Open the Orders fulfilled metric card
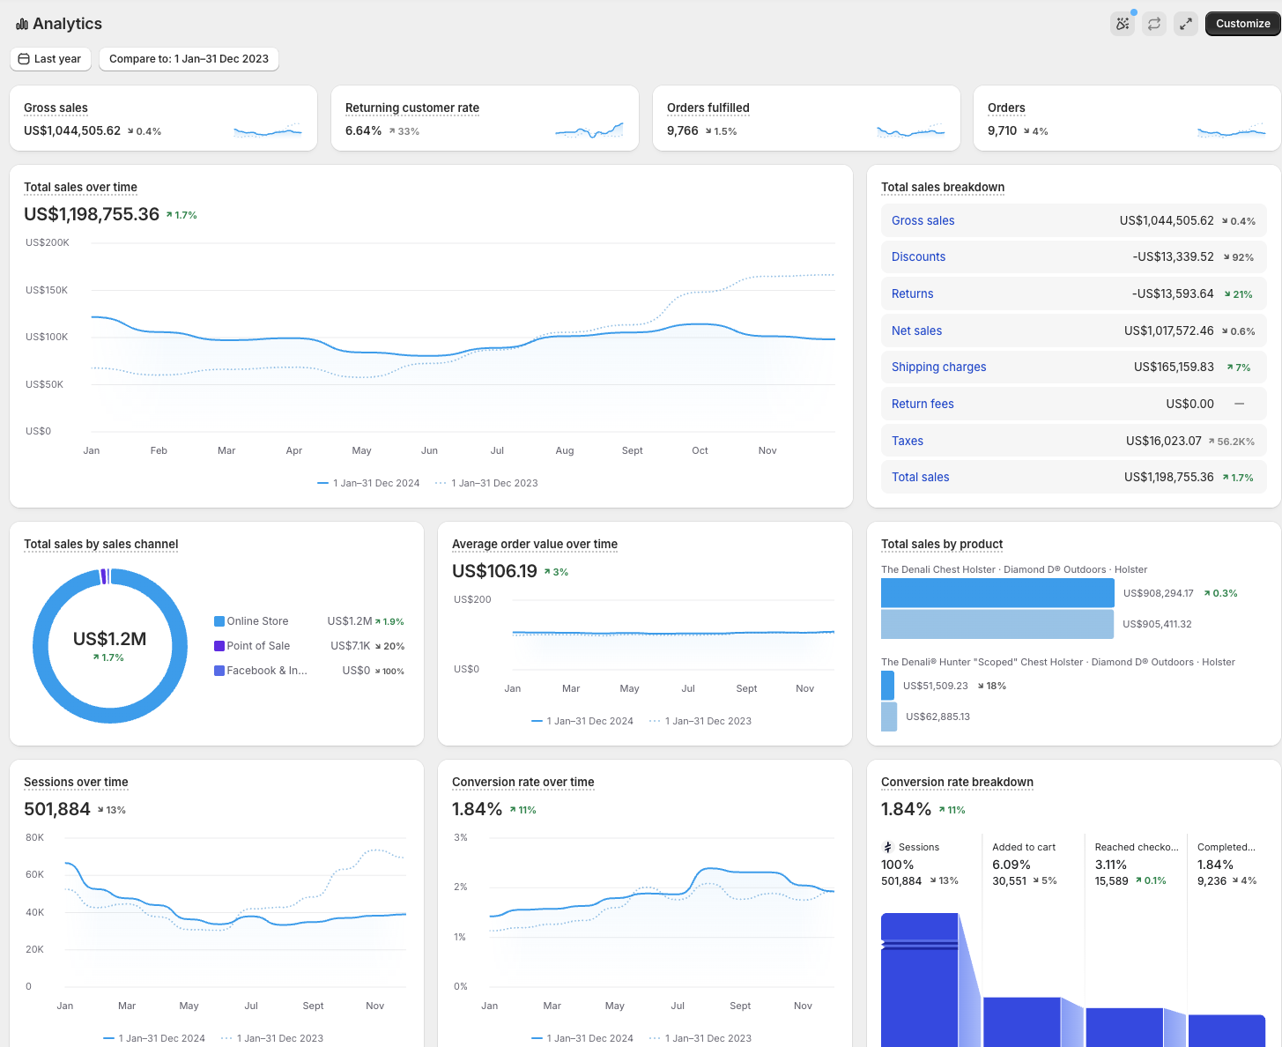Viewport: 1282px width, 1047px height. pos(806,118)
